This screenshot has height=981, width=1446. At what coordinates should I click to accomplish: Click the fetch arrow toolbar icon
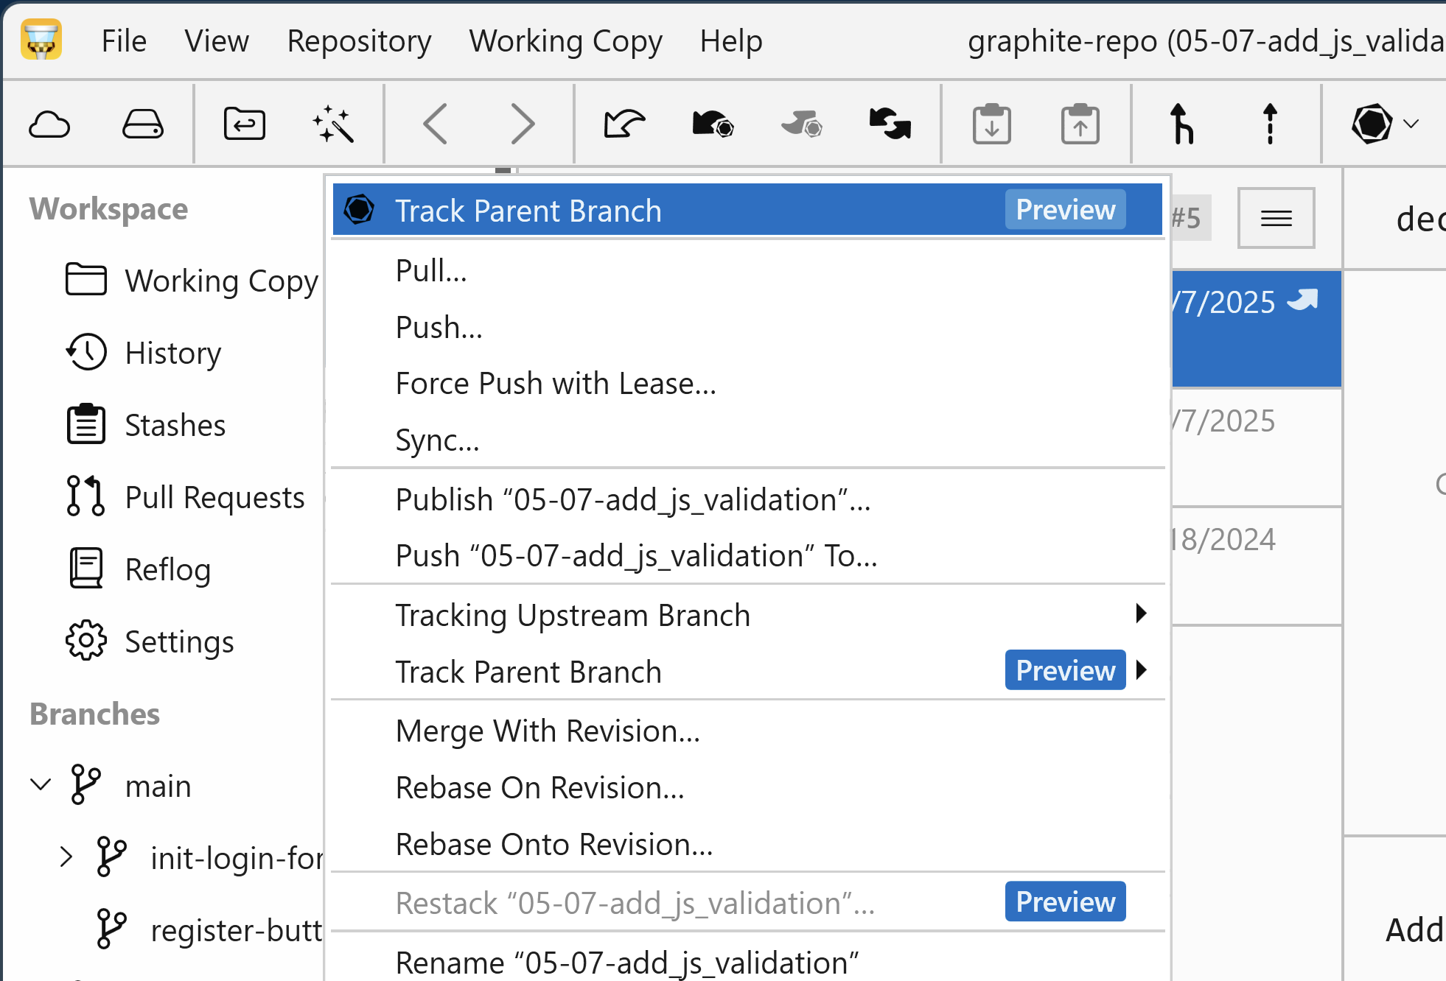(x=624, y=124)
